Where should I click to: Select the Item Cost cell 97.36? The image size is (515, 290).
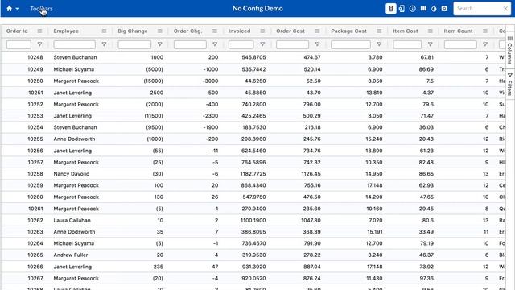point(426,278)
